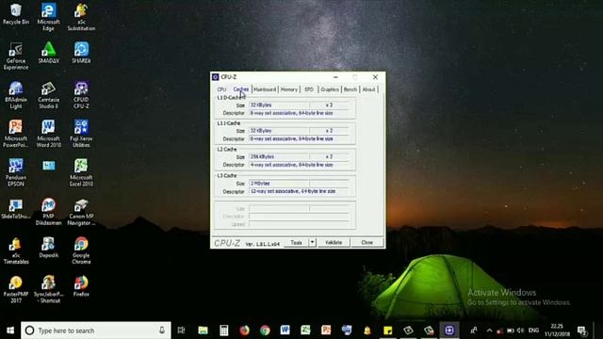Click the L1 D-Cache size field
Screen dimensions: 603x339
click(279, 105)
